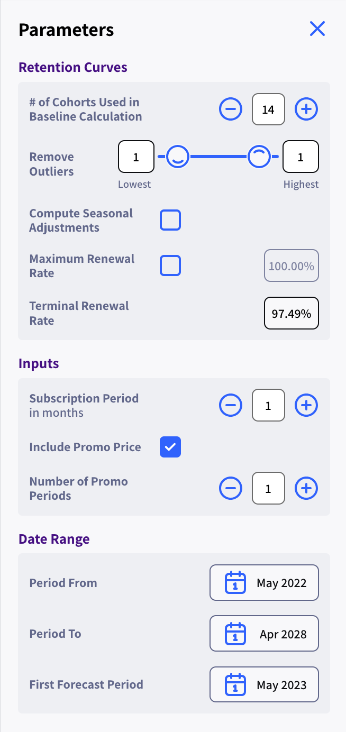Click calendar icon for Period From
The width and height of the screenshot is (346, 732).
click(235, 582)
